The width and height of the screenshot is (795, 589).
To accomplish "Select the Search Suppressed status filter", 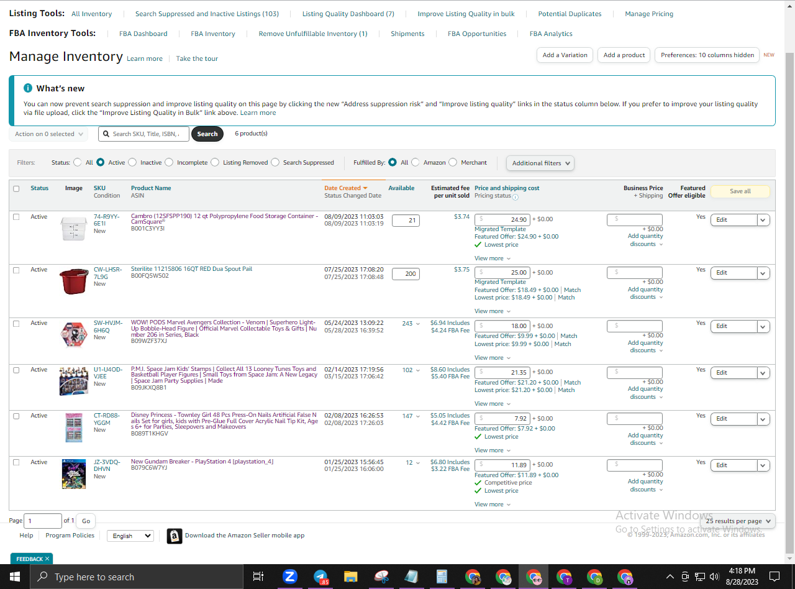I will [x=275, y=163].
